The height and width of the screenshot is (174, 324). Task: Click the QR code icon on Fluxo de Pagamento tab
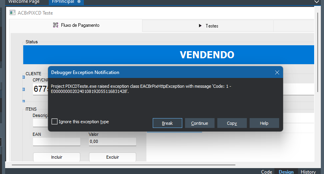pos(56,25)
